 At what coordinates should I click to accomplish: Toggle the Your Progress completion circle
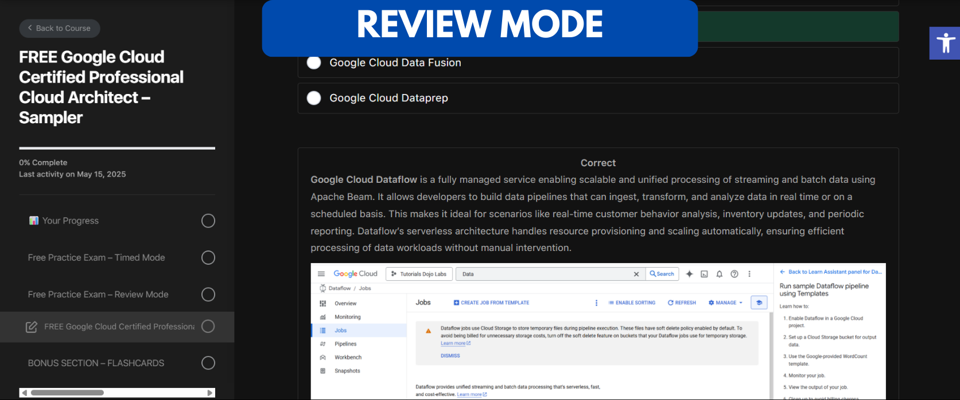[208, 221]
